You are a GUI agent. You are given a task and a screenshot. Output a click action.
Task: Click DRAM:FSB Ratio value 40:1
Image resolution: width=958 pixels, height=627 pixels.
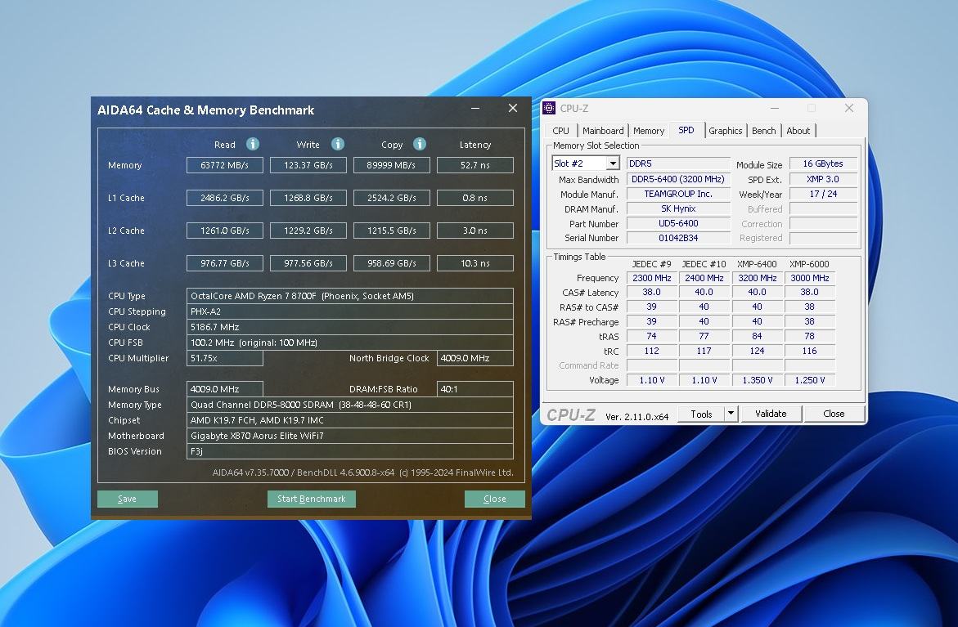click(475, 389)
